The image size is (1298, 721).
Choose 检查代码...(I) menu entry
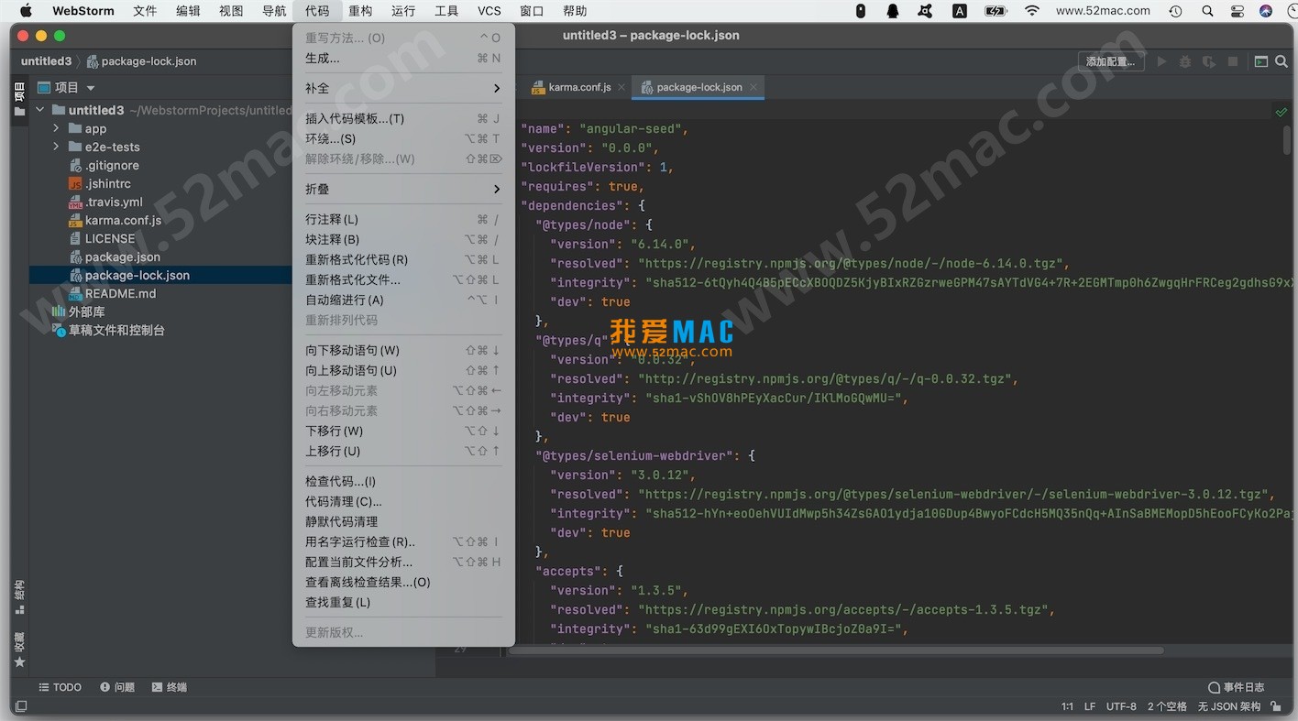(403, 481)
